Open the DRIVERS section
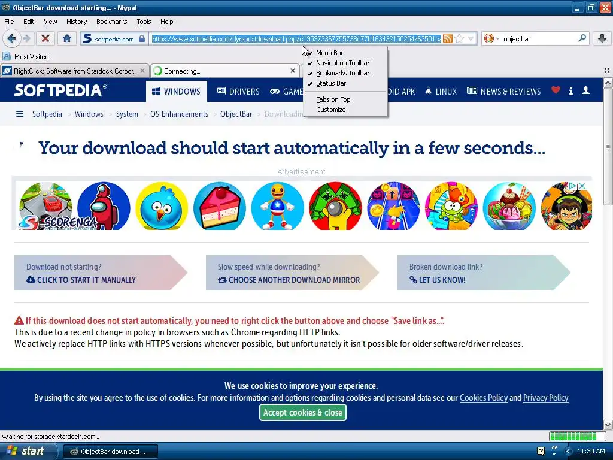Screen dimensions: 613x460 pyautogui.click(x=238, y=92)
